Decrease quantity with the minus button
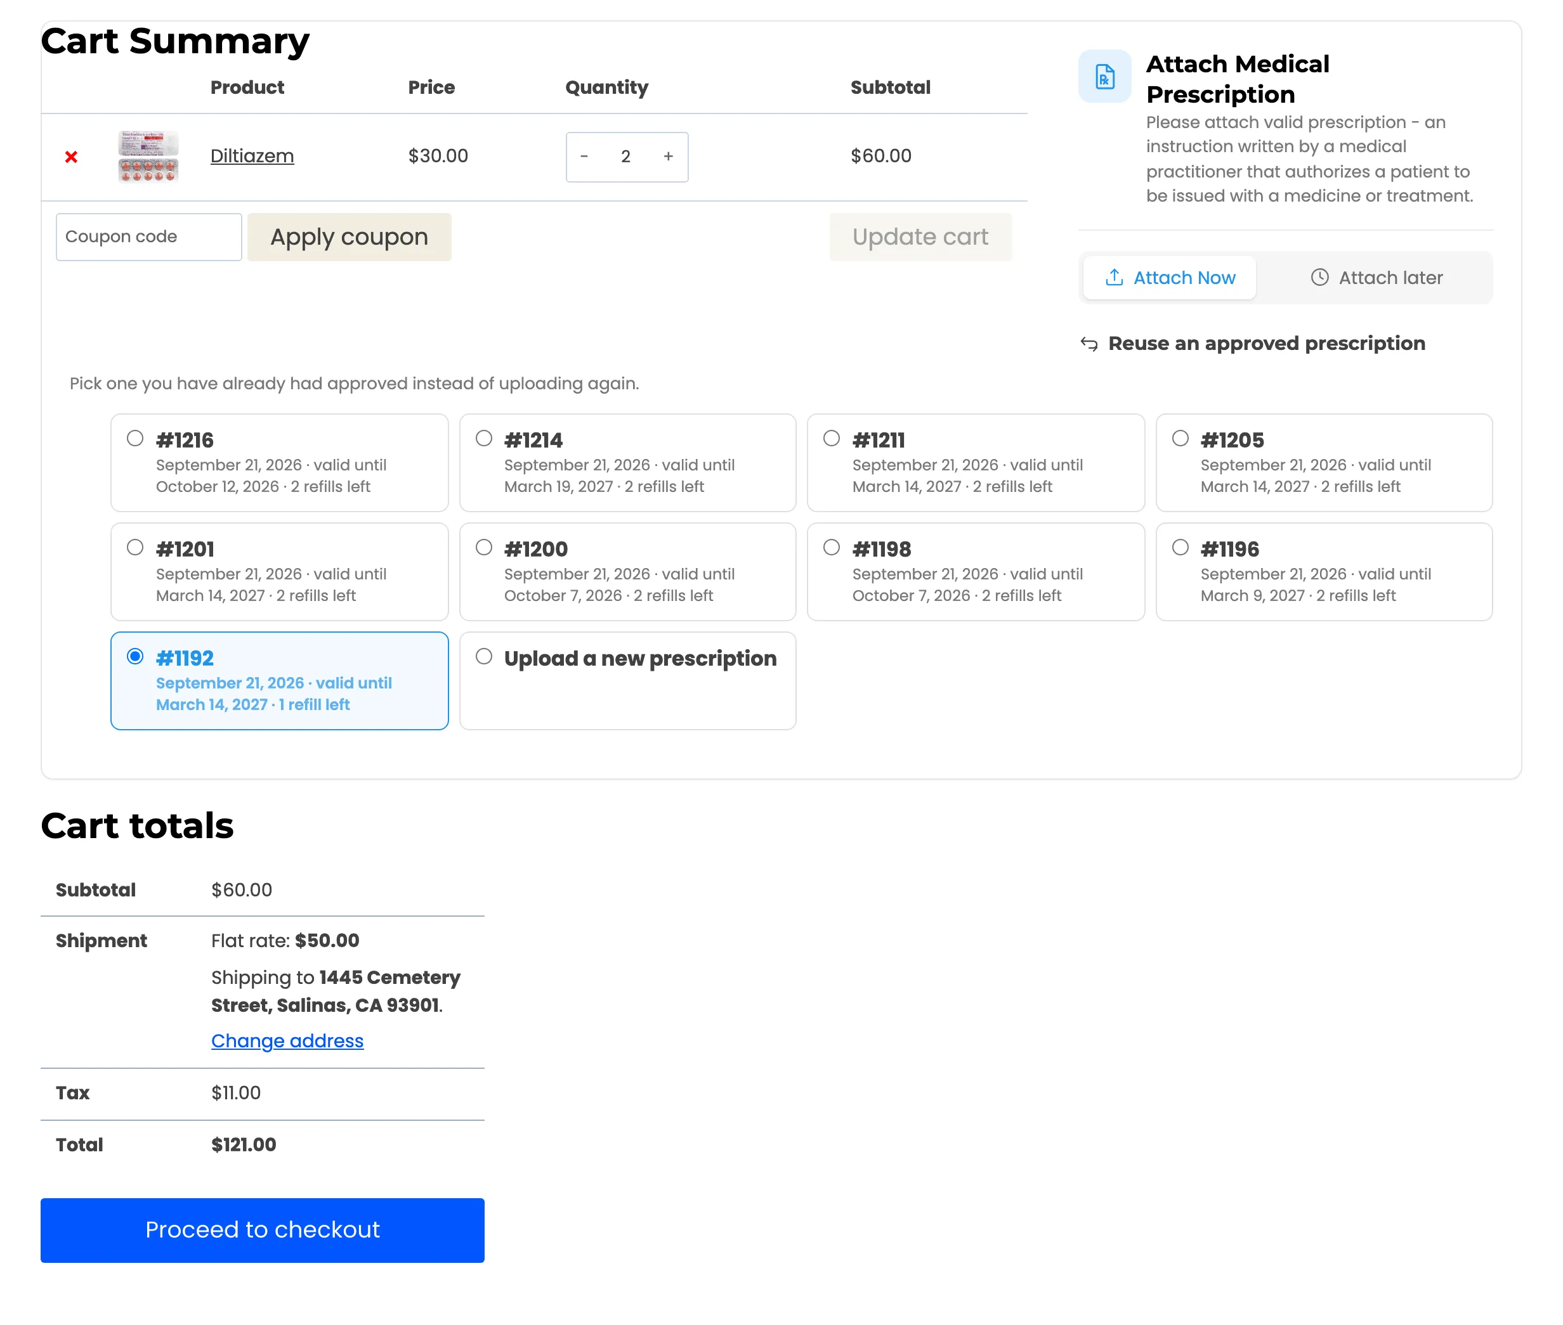This screenshot has width=1563, height=1325. [x=584, y=156]
